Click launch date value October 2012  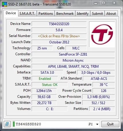[59, 42]
